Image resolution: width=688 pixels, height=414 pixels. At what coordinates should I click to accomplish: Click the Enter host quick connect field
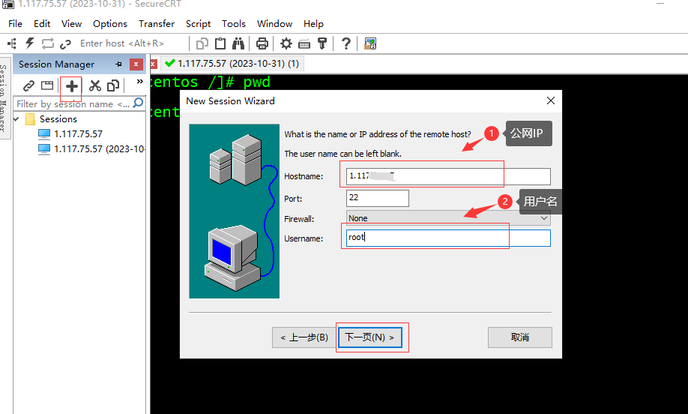[x=132, y=43]
